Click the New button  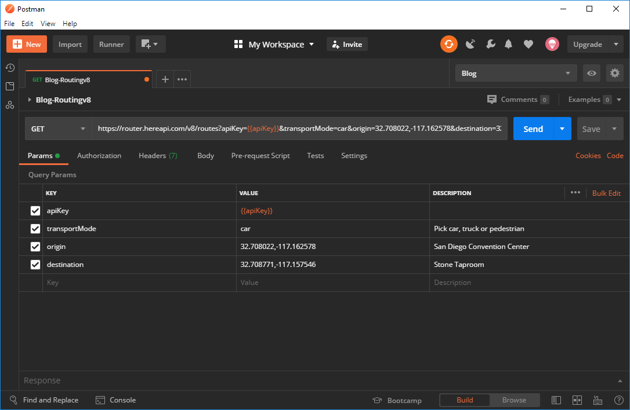(27, 44)
